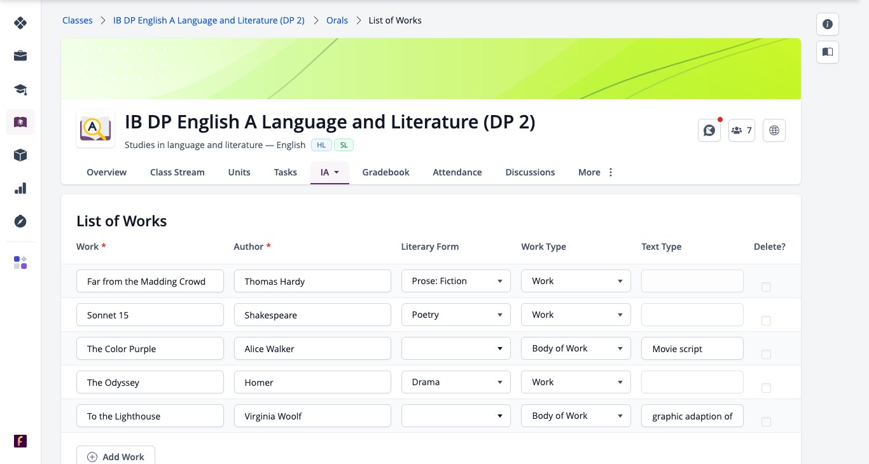Open Work Type dropdown for The Odyssey

[x=576, y=382]
